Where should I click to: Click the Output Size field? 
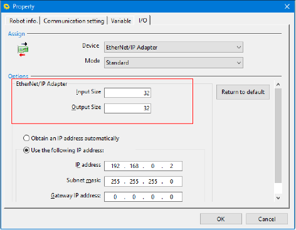coord(127,108)
